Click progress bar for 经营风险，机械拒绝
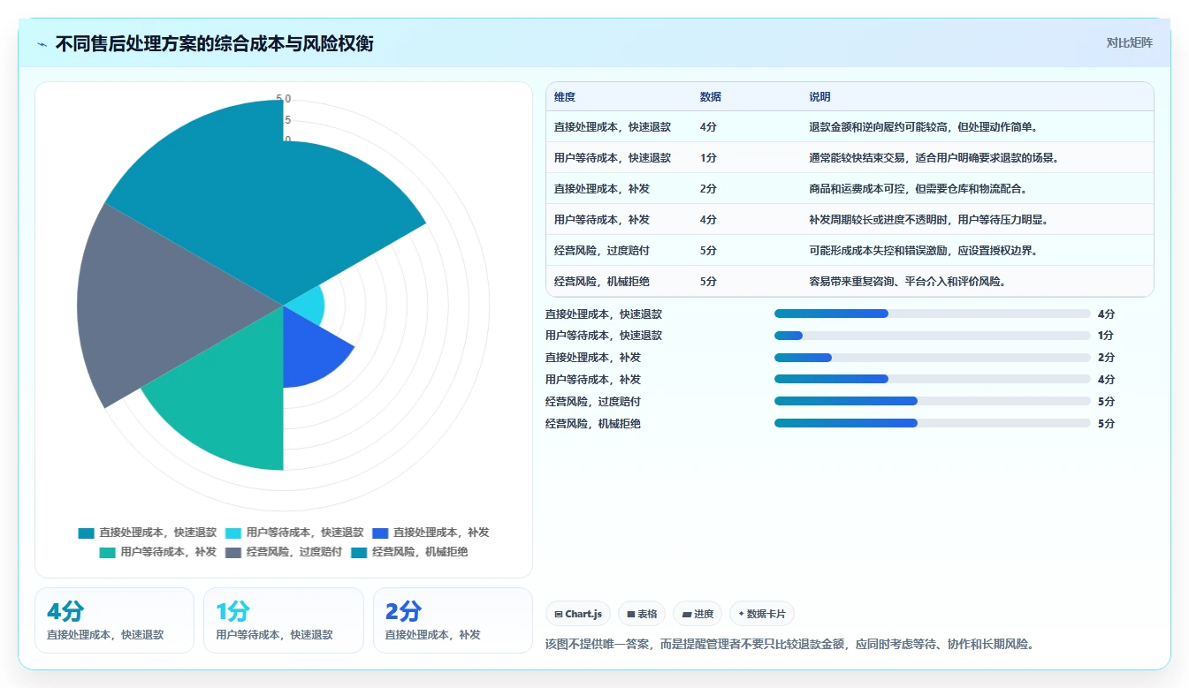 point(933,423)
